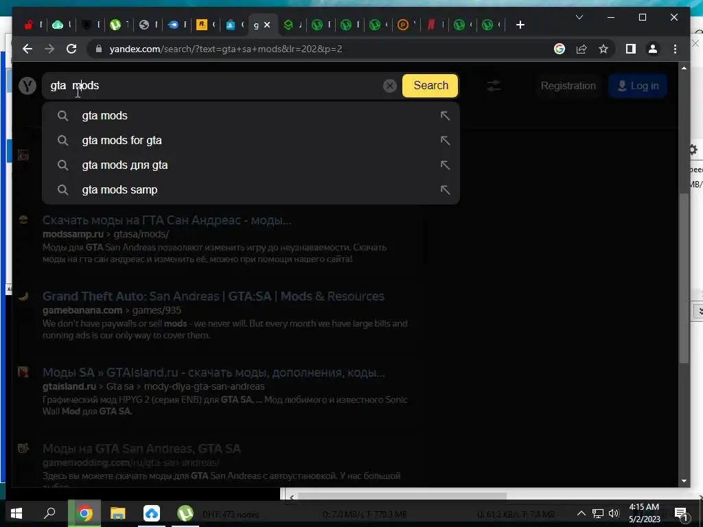703x527 pixels.
Task: Switch to the Rockstar Games tab
Action: 202,25
